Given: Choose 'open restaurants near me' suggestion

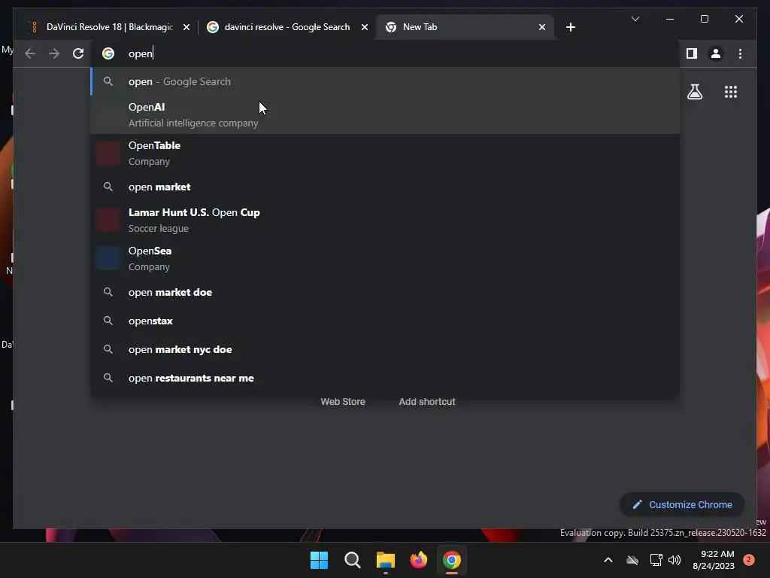Looking at the screenshot, I should (x=386, y=378).
